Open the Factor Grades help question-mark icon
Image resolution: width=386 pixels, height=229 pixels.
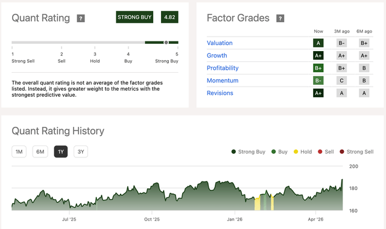280,19
